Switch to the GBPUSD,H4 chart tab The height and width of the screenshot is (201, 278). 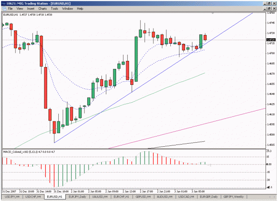(143, 197)
